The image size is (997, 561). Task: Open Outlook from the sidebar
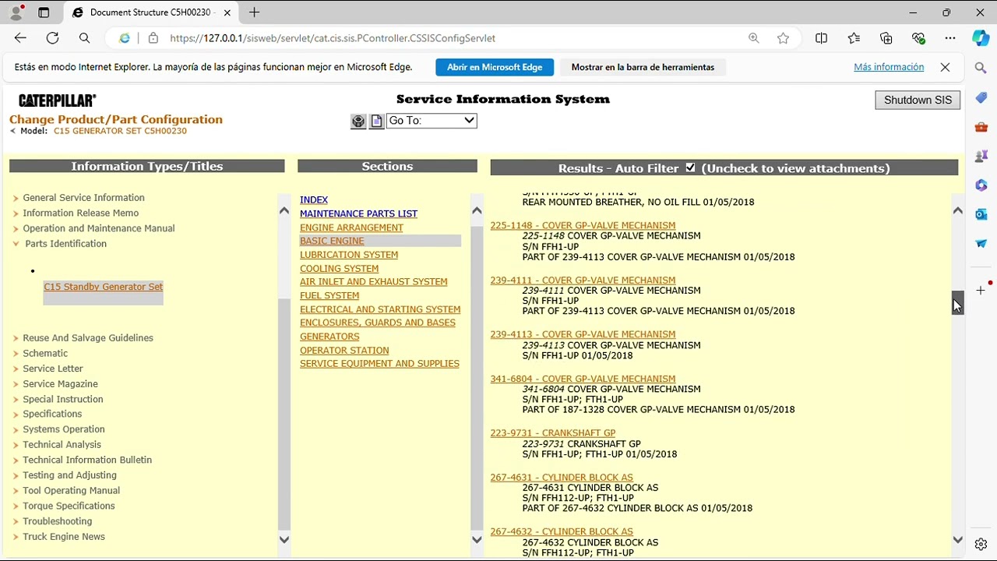981,214
